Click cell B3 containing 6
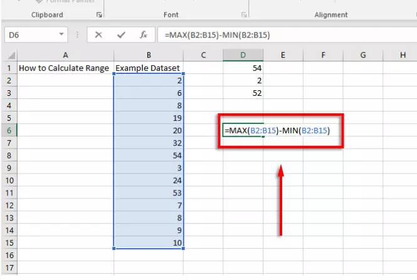The height and width of the screenshot is (280, 417). pyautogui.click(x=149, y=93)
